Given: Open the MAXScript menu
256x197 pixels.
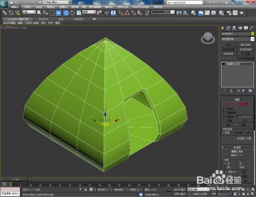Looking at the screenshot, I should tap(141, 7).
